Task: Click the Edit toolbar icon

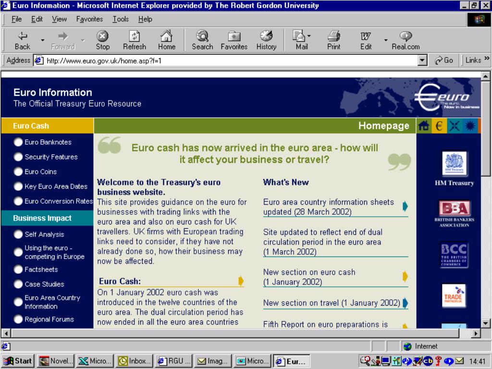Action: [x=366, y=37]
